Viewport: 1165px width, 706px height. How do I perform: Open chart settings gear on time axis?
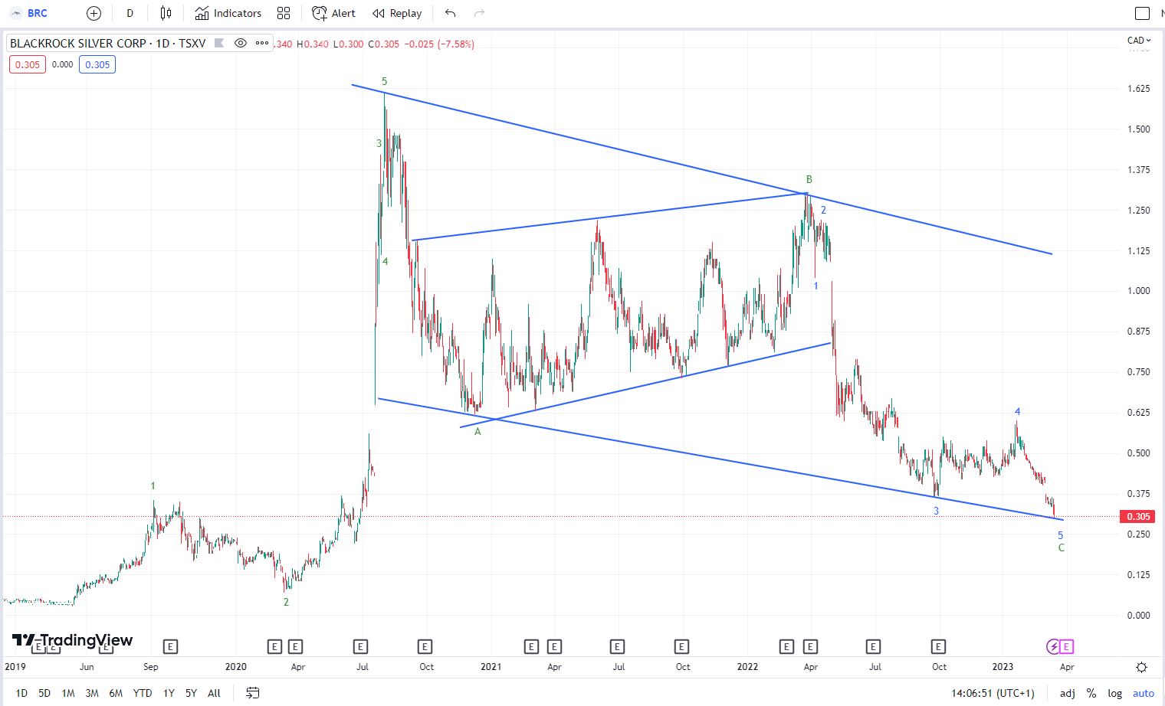coord(1141,667)
